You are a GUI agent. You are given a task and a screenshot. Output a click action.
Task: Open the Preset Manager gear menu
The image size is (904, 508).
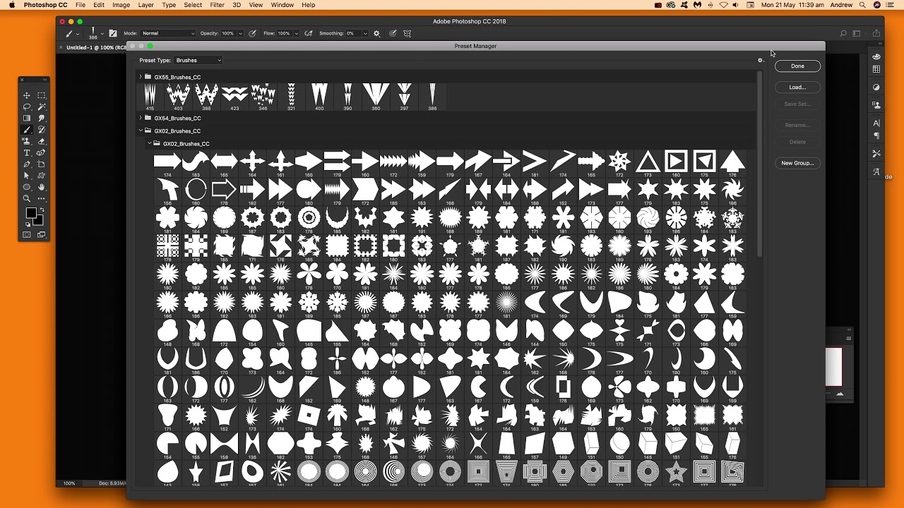pyautogui.click(x=761, y=61)
